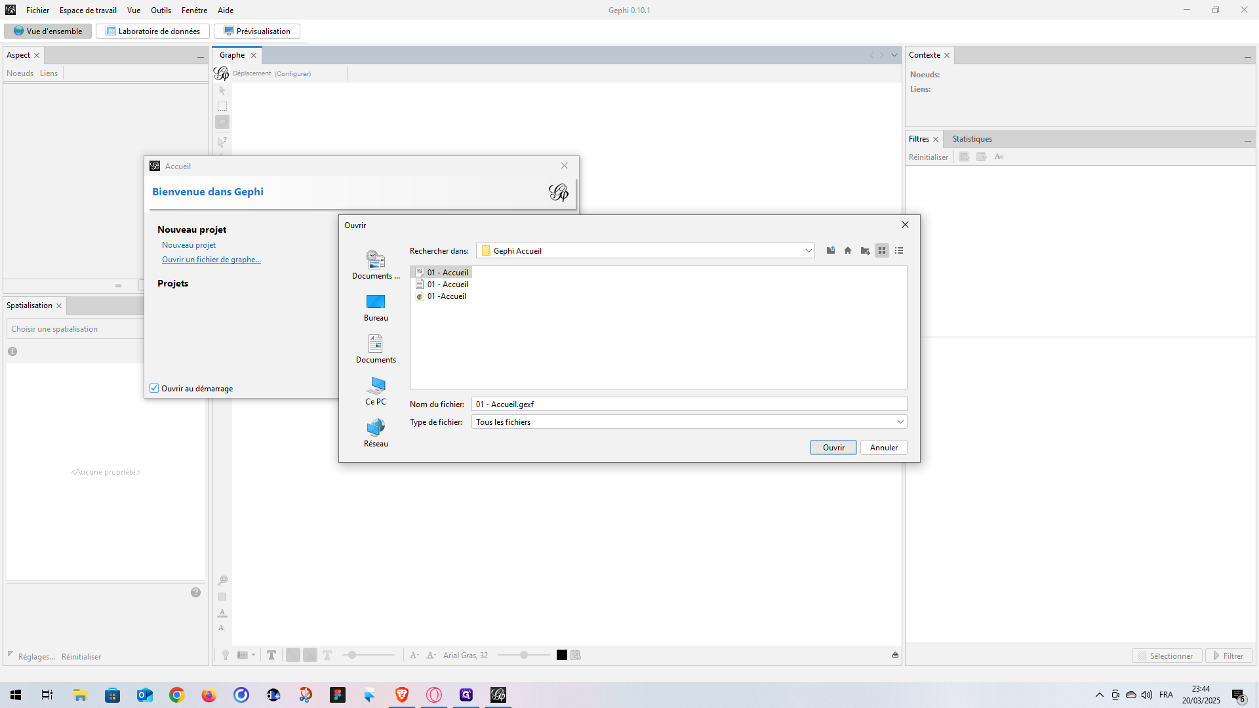This screenshot has width=1259, height=708.
Task: Select the second '01 - Accueil' document file
Action: [x=442, y=284]
